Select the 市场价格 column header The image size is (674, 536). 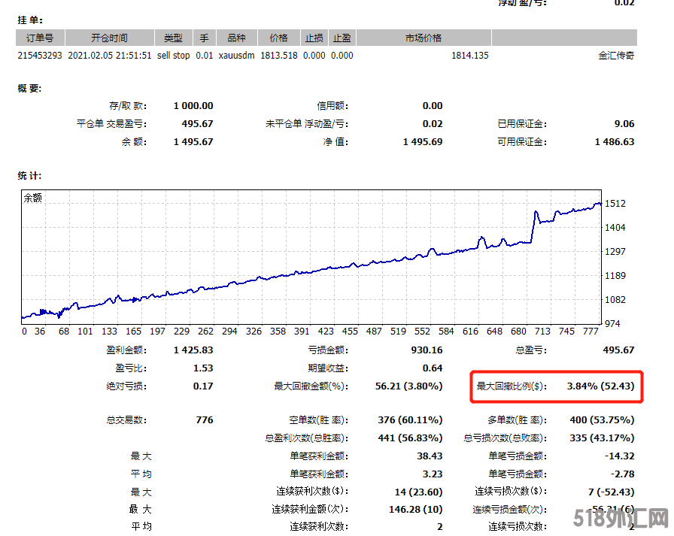click(x=424, y=38)
